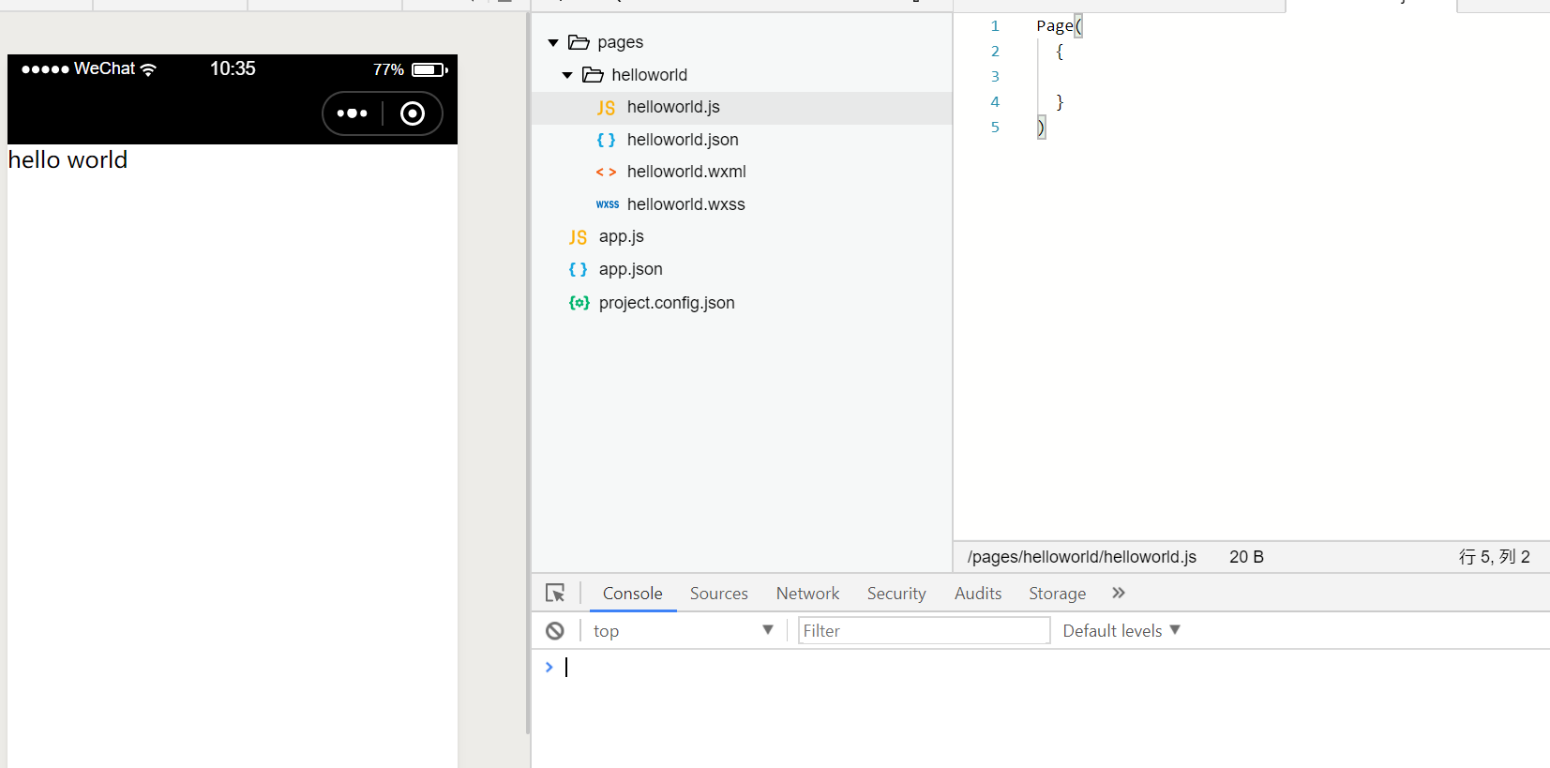Viewport: 1550px width, 768px height.
Task: Click the 'Page(' code on line 1
Action: click(1060, 26)
